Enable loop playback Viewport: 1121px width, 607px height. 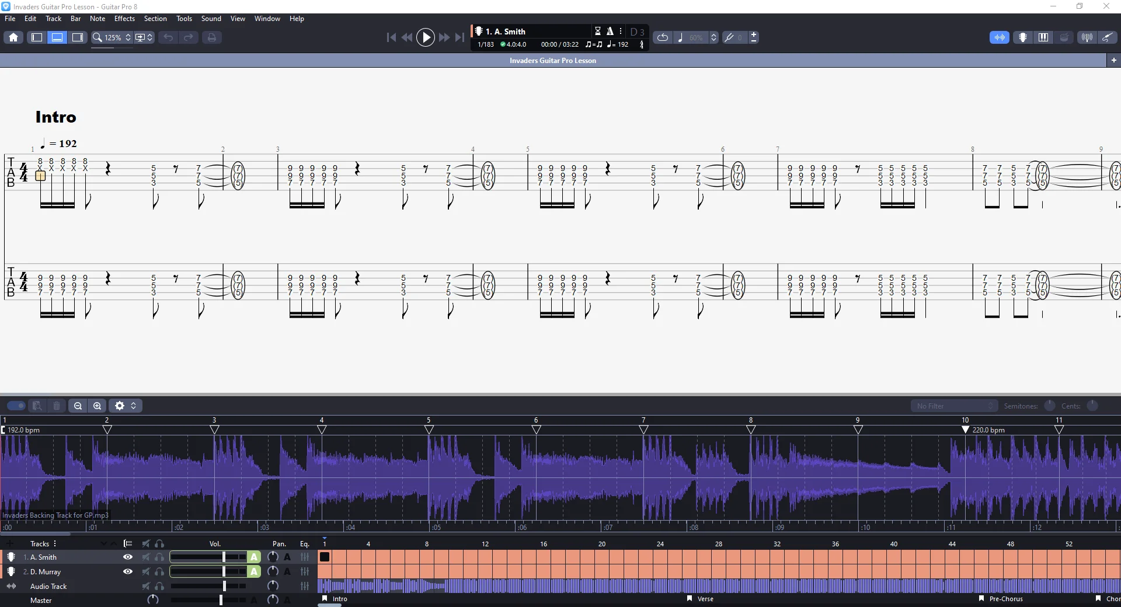click(x=663, y=37)
